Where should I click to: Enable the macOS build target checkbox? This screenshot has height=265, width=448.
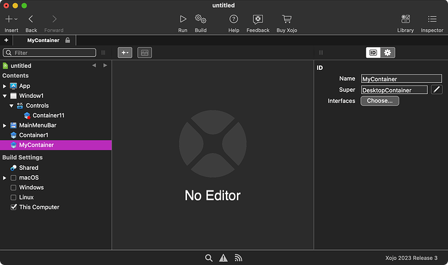[x=13, y=178]
